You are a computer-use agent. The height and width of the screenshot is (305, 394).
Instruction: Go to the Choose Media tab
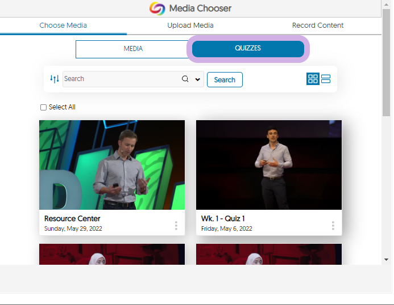[x=63, y=26]
